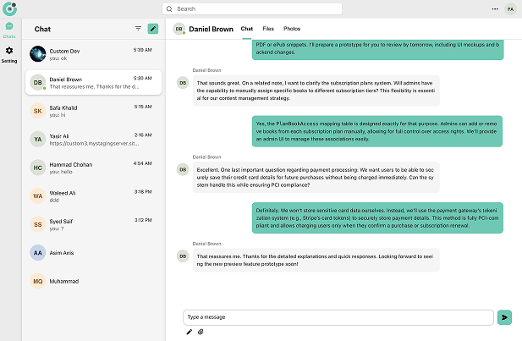This screenshot has height=341, width=522.
Task: Click the Search field at top
Action: pos(252,8)
